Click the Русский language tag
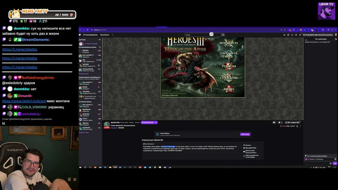The height and width of the screenshot is (190, 338). tap(121, 128)
